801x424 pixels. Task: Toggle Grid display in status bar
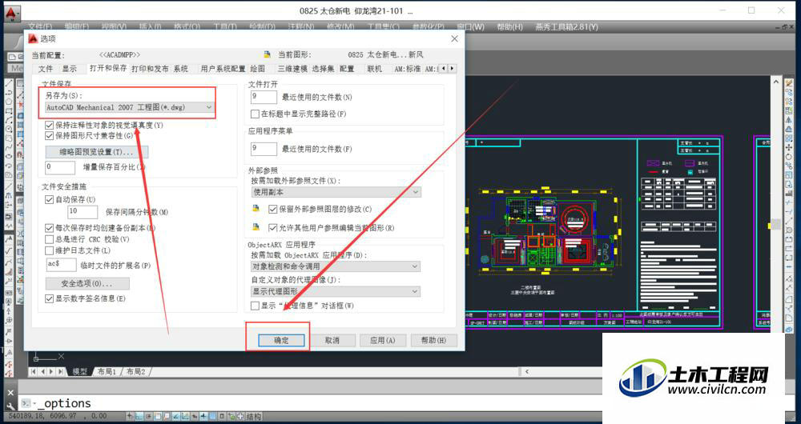139,417
